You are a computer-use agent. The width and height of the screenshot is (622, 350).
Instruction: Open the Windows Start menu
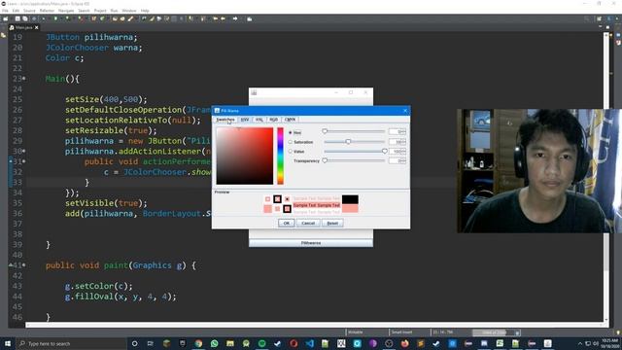(8, 343)
